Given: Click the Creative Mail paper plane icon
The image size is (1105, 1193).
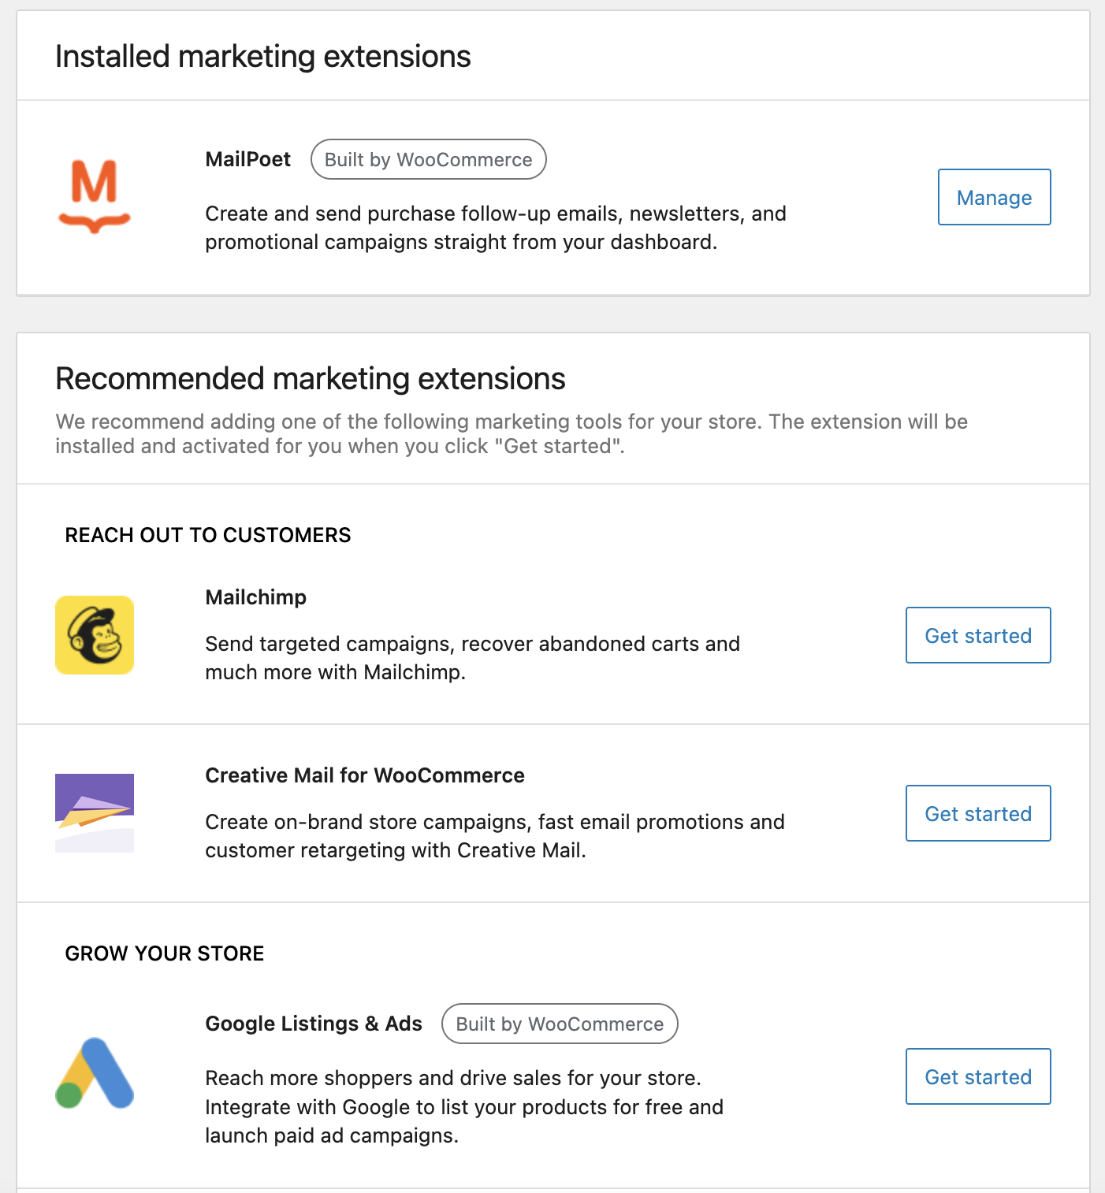Looking at the screenshot, I should [x=95, y=813].
